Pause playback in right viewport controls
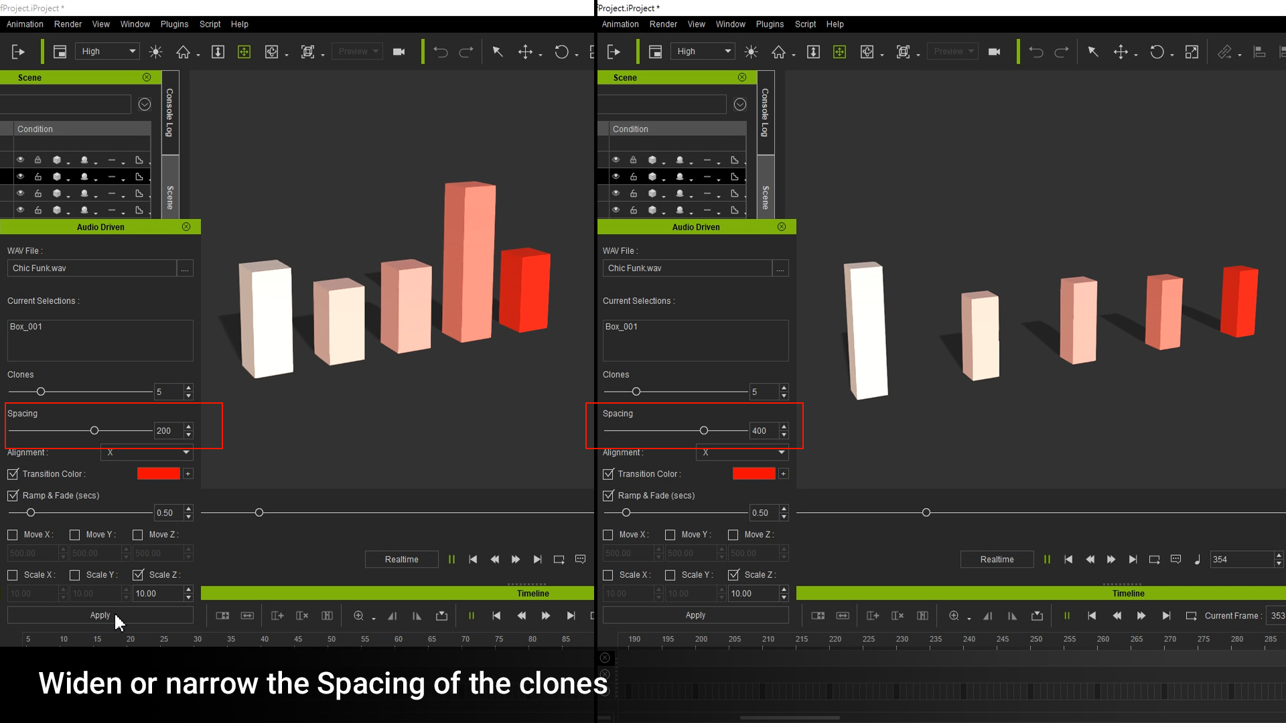The width and height of the screenshot is (1286, 723). click(x=1047, y=560)
